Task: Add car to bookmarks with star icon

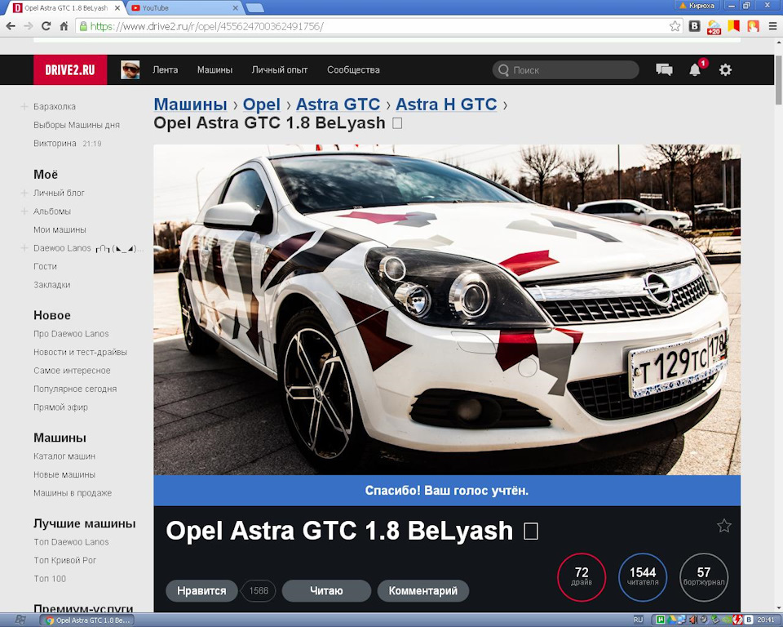Action: tap(724, 526)
